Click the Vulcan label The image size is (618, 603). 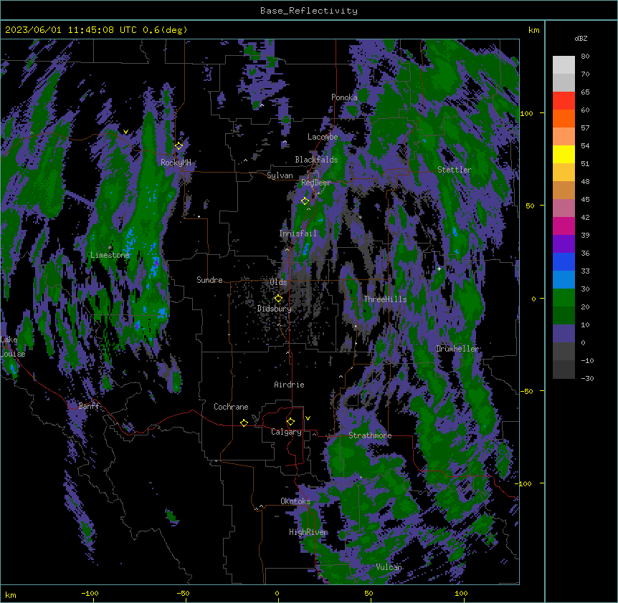click(389, 567)
